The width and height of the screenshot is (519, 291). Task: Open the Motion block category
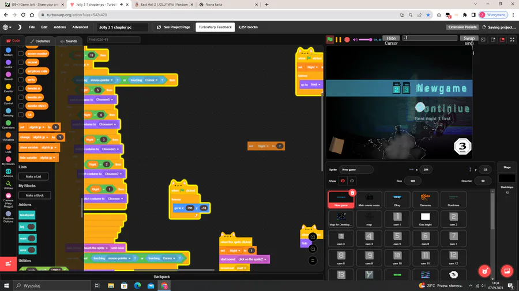coord(8,52)
